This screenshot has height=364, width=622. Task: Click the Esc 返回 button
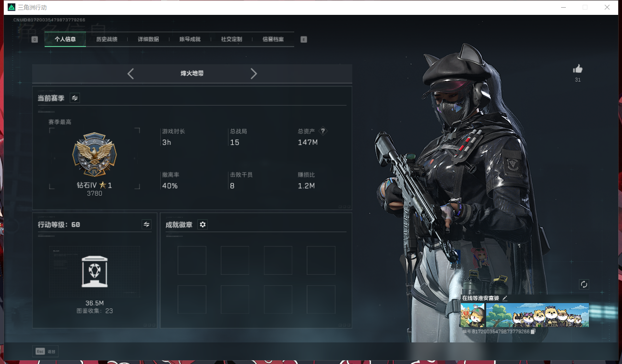click(x=45, y=352)
